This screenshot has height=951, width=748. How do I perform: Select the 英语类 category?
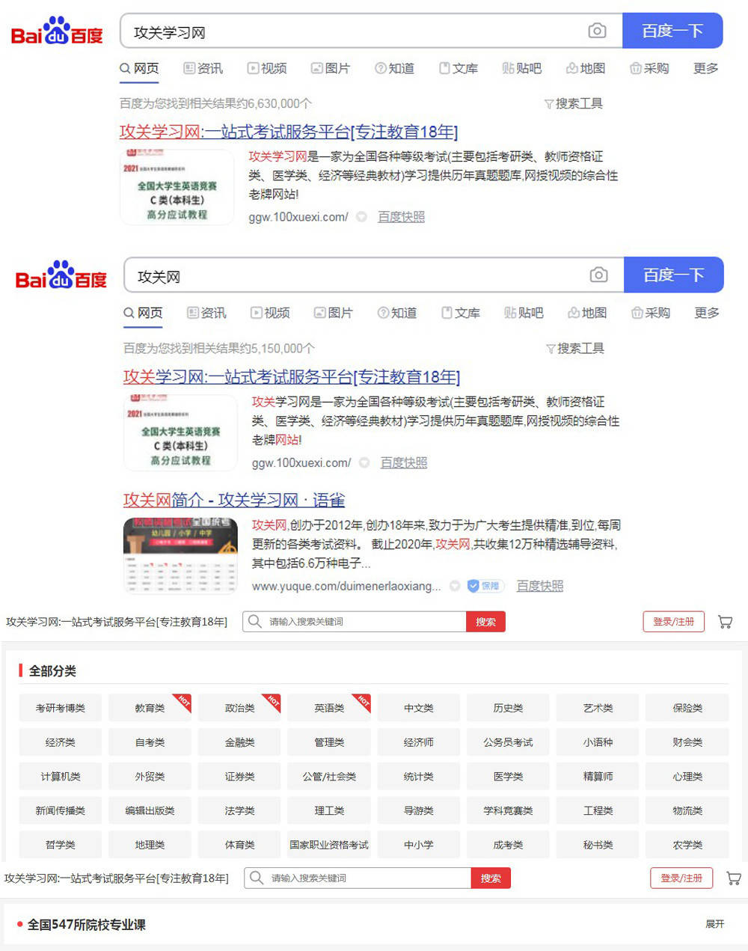pos(329,708)
